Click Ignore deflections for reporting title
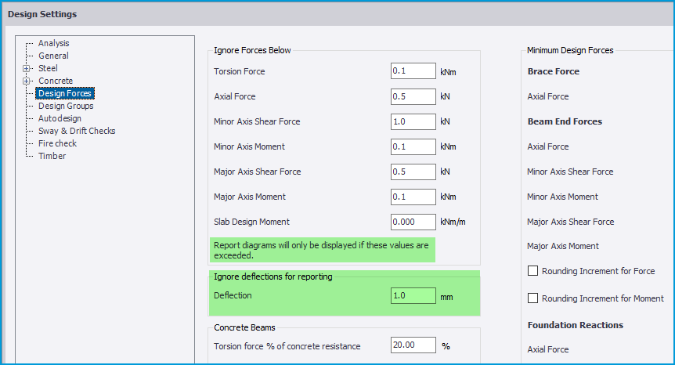Screen dimensions: 675x365 coord(273,276)
